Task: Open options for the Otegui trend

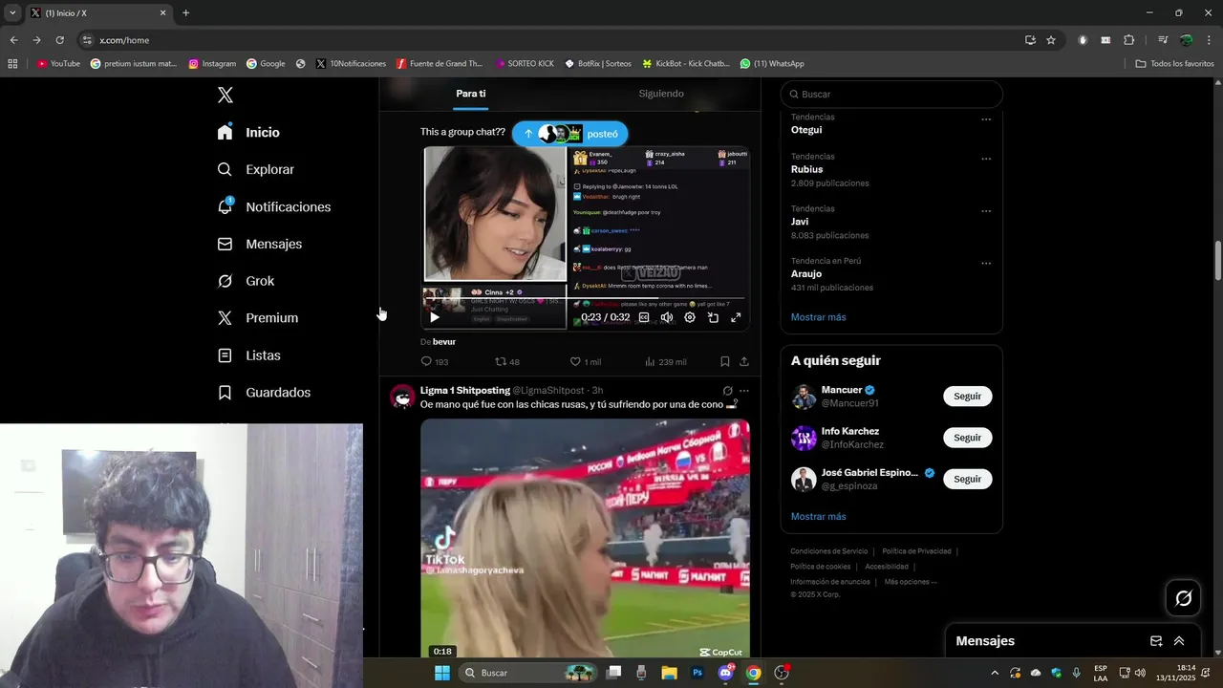Action: pyautogui.click(x=986, y=120)
